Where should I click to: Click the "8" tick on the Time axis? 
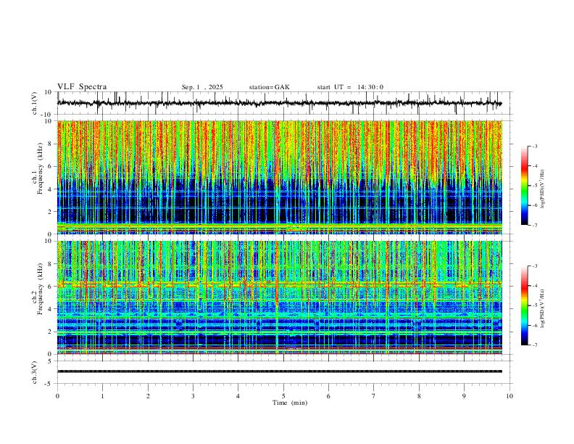coord(419,396)
